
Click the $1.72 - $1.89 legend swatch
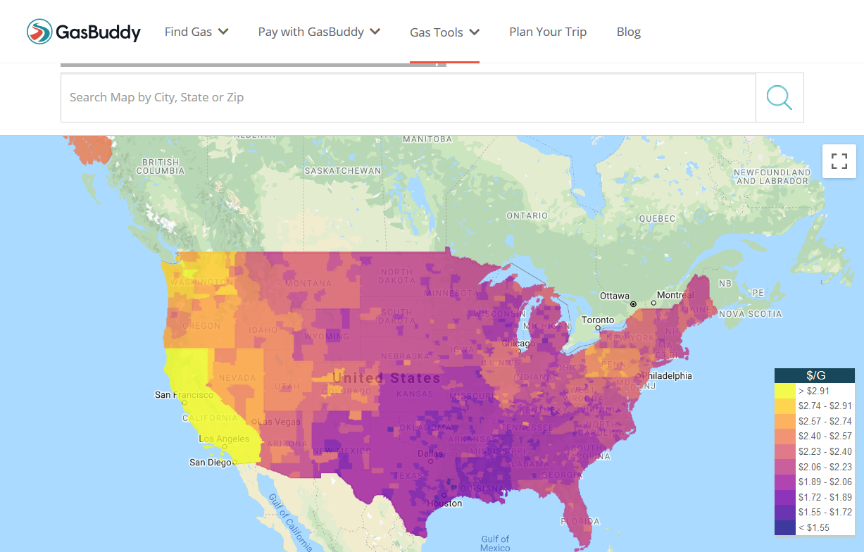click(785, 497)
